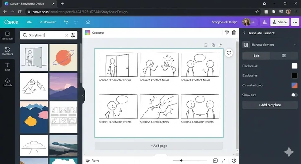Click the paint roller copy style icon
The width and height of the screenshot is (301, 164).
click(x=227, y=33)
